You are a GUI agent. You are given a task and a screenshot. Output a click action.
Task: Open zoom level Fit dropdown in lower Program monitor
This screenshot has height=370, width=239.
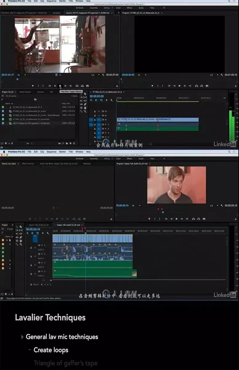[x=136, y=206]
